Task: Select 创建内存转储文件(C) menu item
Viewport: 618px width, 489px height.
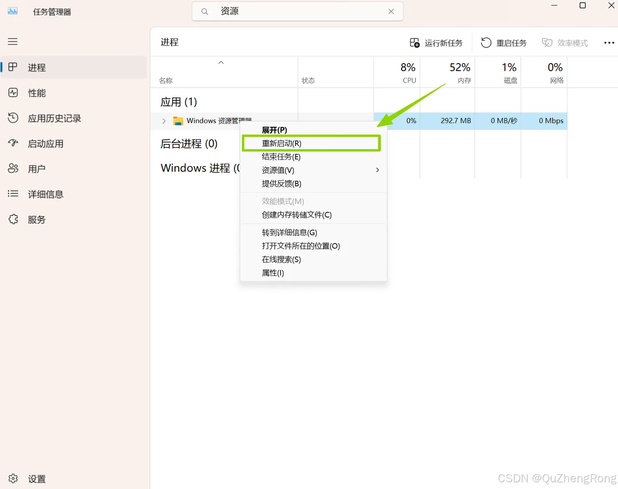Action: coord(313,215)
